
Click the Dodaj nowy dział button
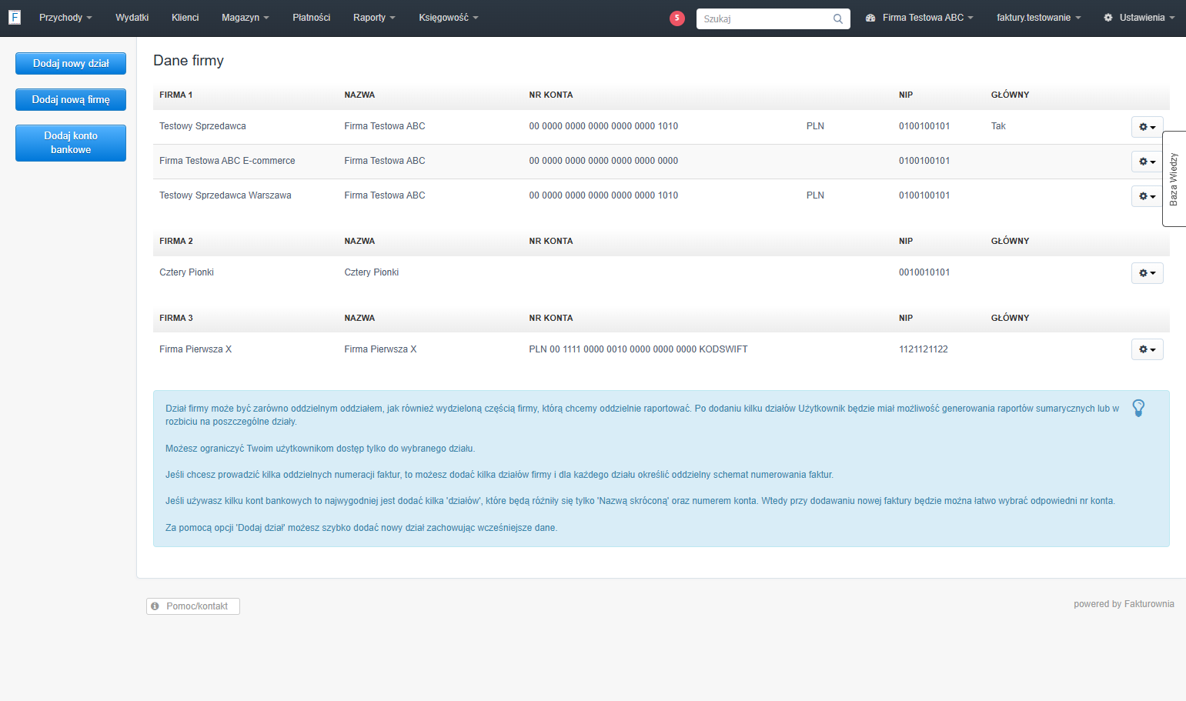pos(71,64)
